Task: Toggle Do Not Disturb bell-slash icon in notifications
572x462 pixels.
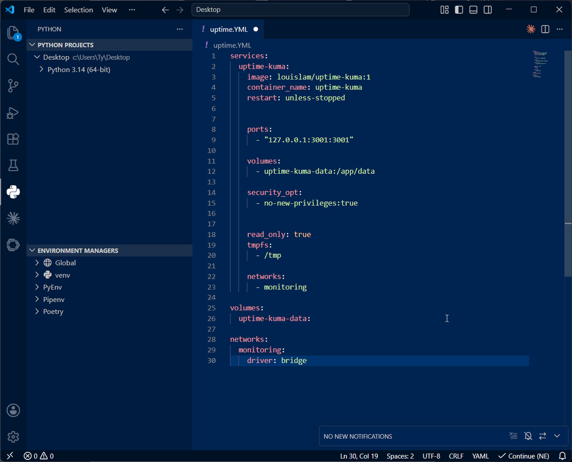Action: pos(528,436)
